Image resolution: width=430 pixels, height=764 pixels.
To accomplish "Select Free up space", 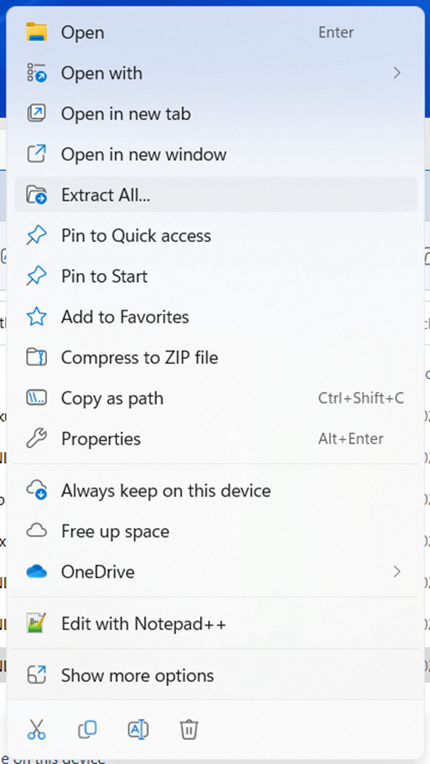I will (216, 531).
